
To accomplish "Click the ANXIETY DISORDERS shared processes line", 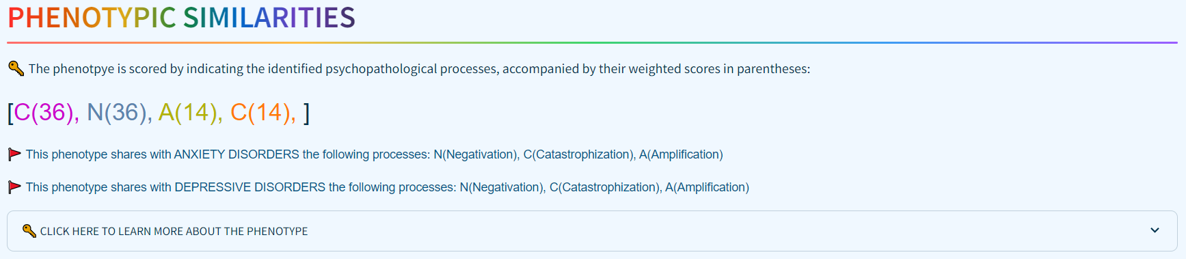I will [374, 154].
